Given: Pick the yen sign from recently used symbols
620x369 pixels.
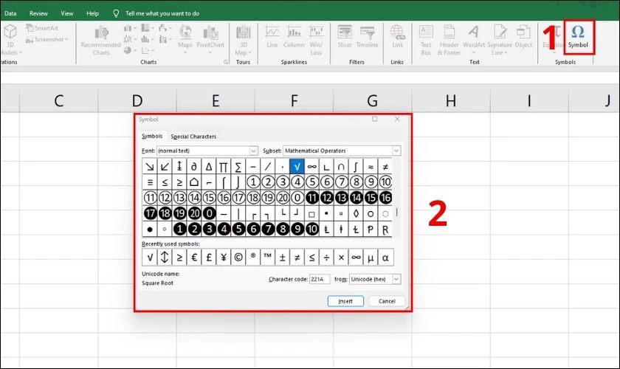Looking at the screenshot, I should [224, 258].
